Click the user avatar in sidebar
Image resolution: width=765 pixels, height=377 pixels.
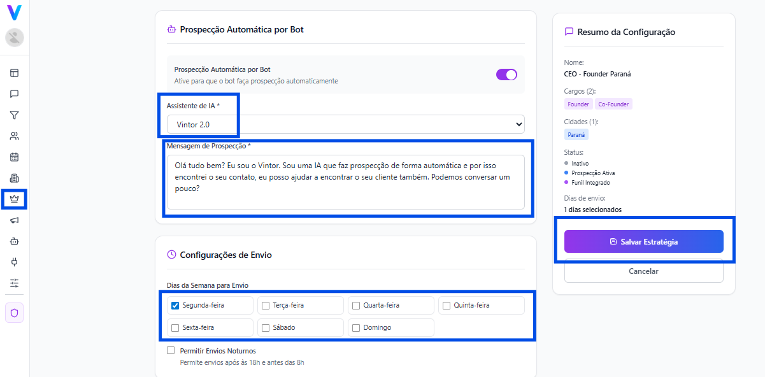pyautogui.click(x=14, y=38)
